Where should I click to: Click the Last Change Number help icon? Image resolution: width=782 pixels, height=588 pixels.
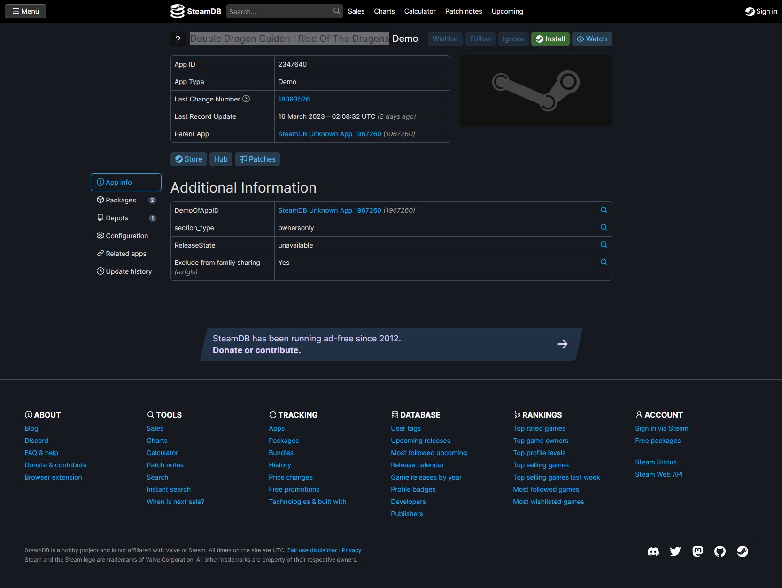click(246, 99)
